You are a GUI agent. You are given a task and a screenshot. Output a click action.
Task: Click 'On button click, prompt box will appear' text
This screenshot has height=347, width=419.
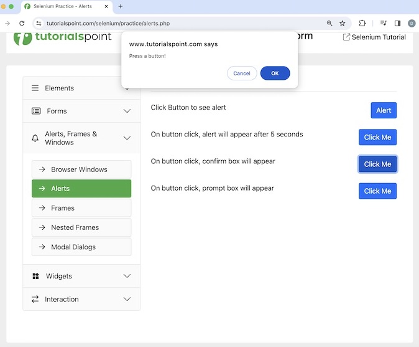(212, 188)
